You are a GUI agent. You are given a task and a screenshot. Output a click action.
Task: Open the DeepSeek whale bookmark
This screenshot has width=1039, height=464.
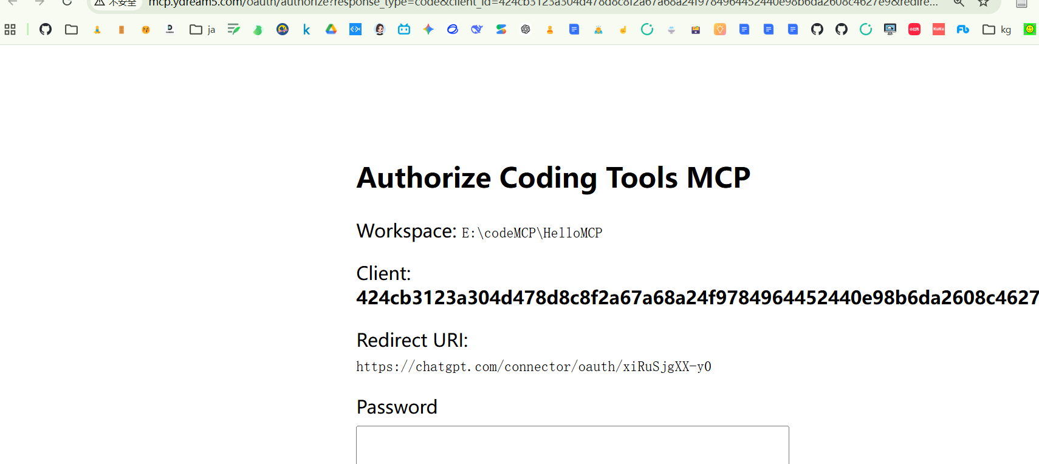pyautogui.click(x=477, y=29)
